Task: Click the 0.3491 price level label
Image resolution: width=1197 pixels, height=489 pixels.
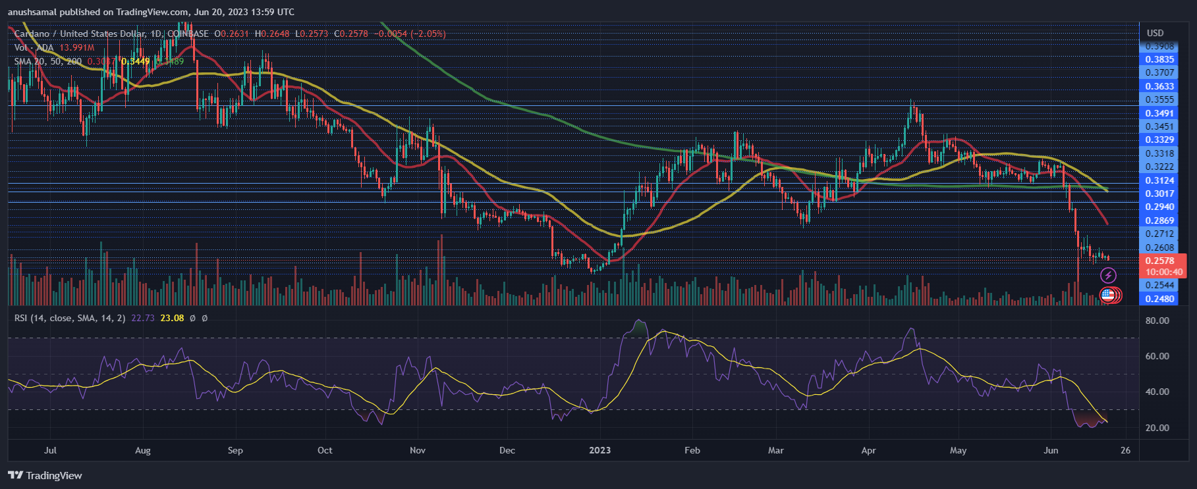Action: tap(1159, 113)
